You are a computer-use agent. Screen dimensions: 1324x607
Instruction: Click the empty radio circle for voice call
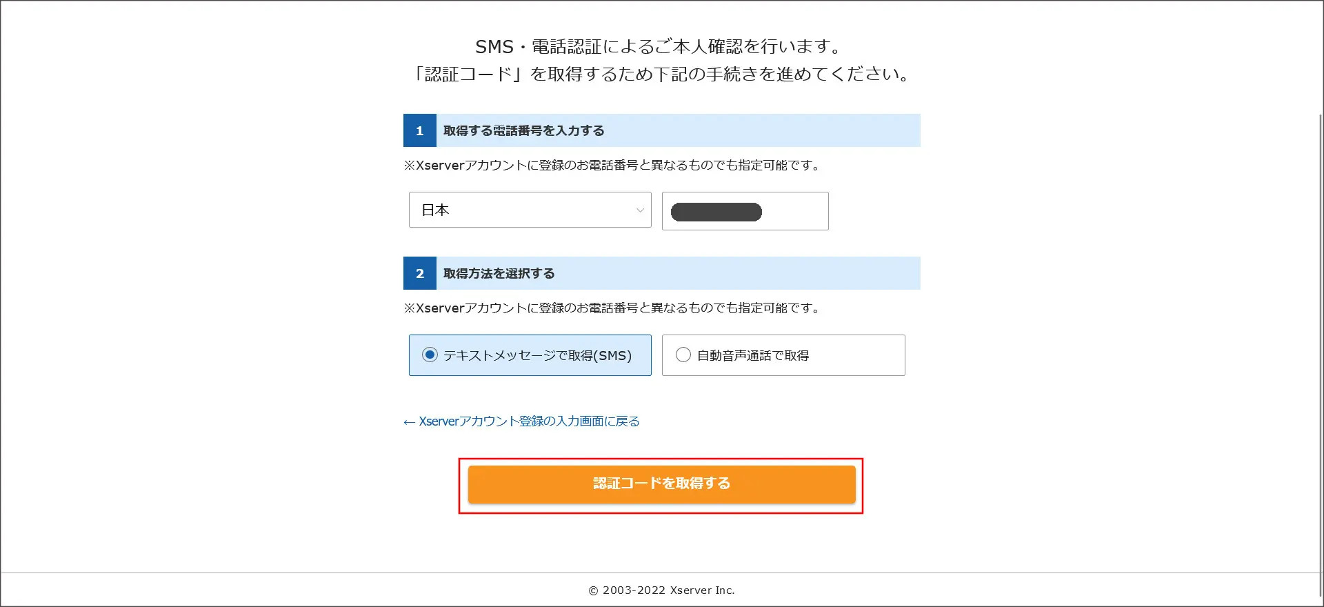pos(683,355)
